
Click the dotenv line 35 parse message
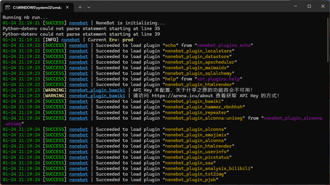coord(81,29)
